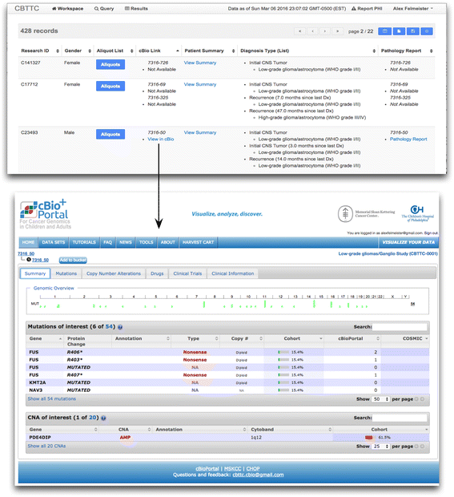The image size is (454, 497).
Task: Sort mutations table by Type column
Action: [x=195, y=338]
